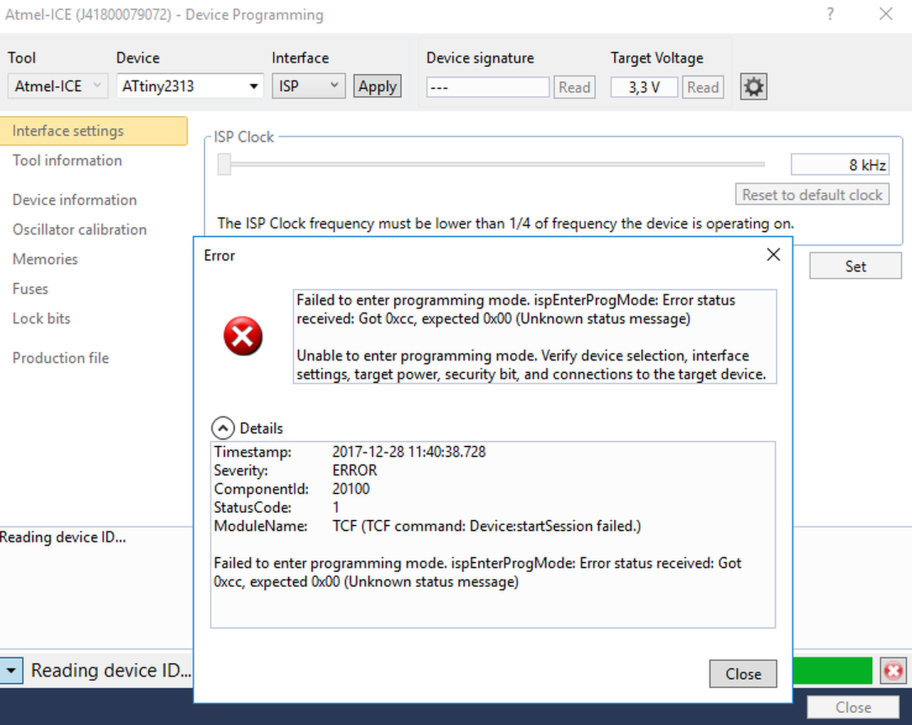Open the Interface dropdown showing ISP

click(x=309, y=86)
